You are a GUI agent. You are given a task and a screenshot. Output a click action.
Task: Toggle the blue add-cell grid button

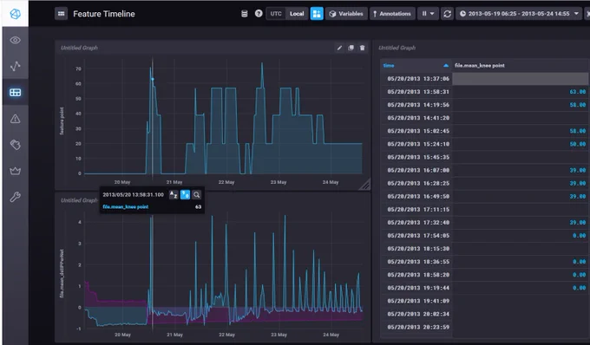(x=317, y=14)
